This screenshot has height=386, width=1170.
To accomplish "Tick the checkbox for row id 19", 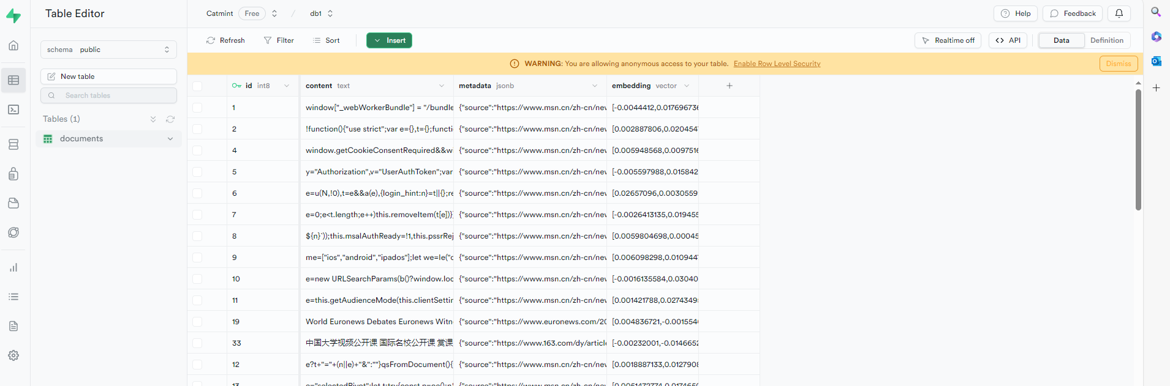I will tap(197, 322).
